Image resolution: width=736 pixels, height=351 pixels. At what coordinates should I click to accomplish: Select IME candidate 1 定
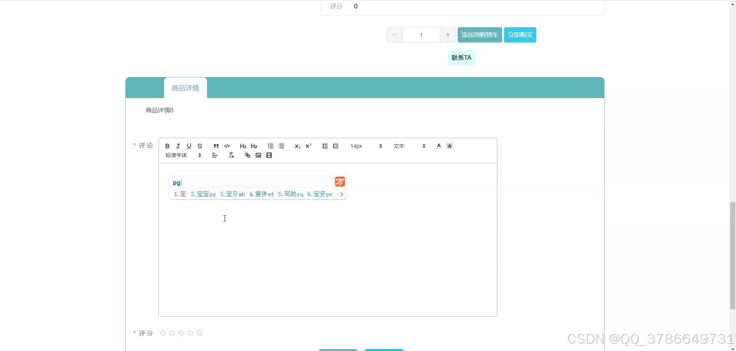coord(180,194)
